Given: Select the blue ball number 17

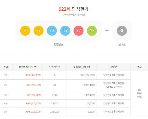Looking at the screenshot, I should coord(65,30).
